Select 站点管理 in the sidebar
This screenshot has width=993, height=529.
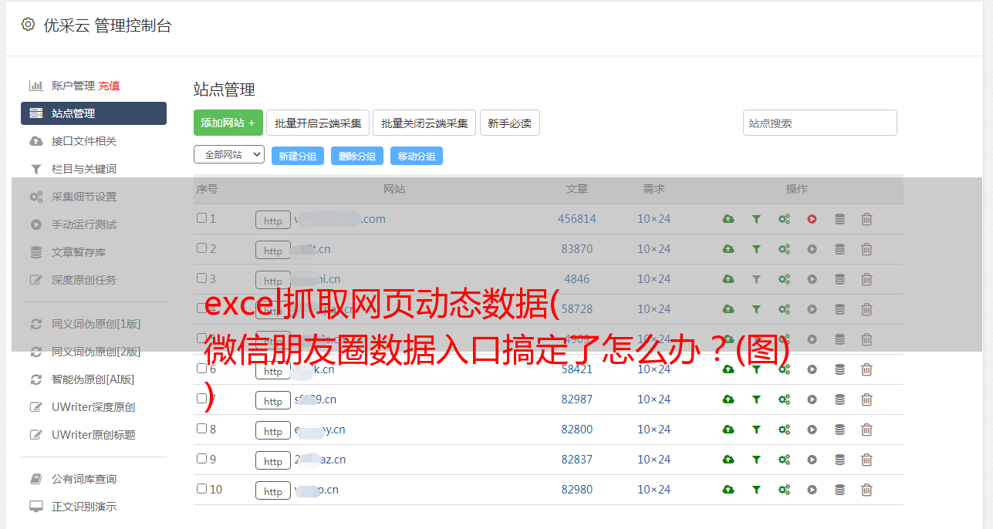[93, 113]
